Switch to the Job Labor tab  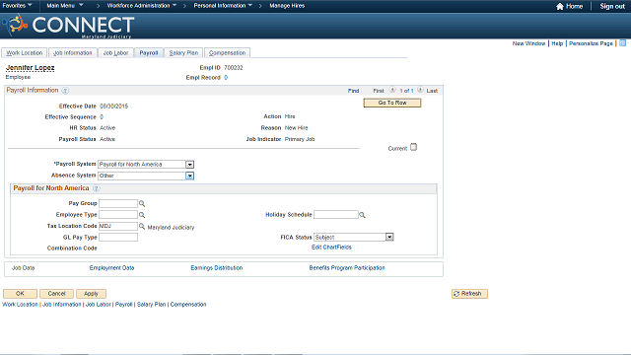tap(115, 52)
